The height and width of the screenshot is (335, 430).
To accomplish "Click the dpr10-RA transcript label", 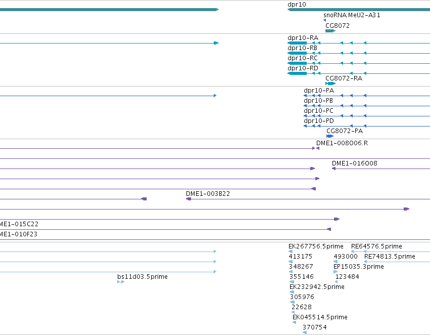I will click(x=303, y=38).
